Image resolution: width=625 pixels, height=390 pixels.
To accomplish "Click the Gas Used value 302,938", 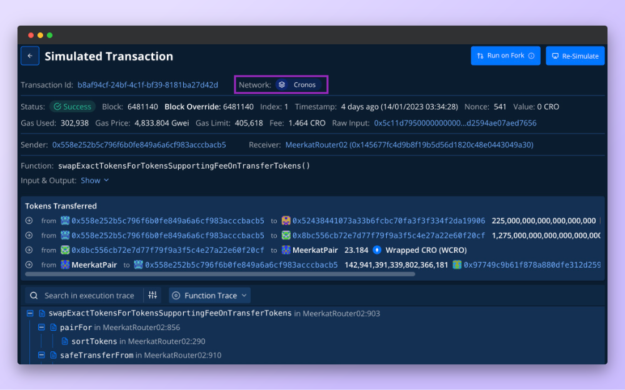I will pos(74,123).
